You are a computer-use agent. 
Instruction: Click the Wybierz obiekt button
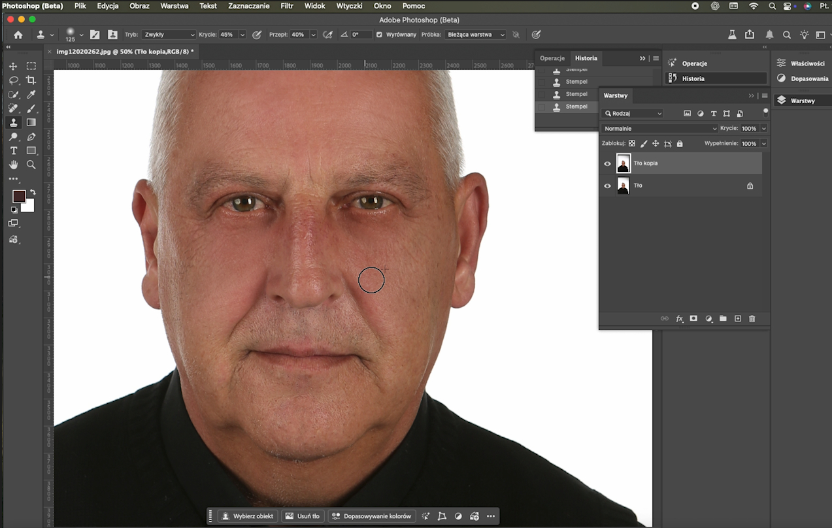247,516
